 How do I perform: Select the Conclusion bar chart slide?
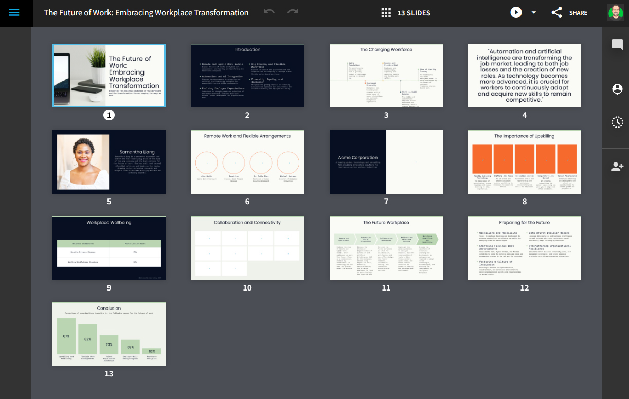[x=109, y=334]
